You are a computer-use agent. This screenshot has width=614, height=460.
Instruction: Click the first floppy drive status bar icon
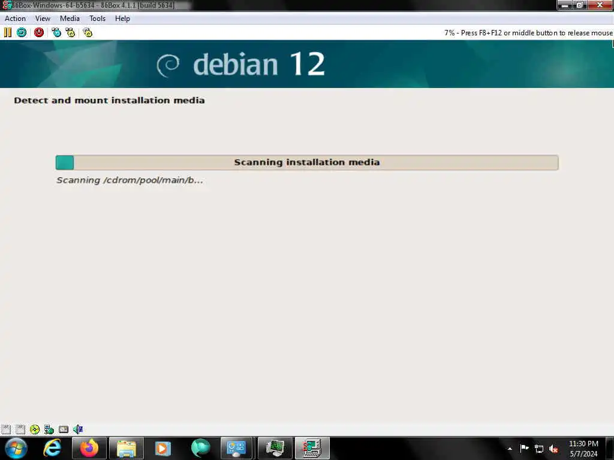click(6, 429)
